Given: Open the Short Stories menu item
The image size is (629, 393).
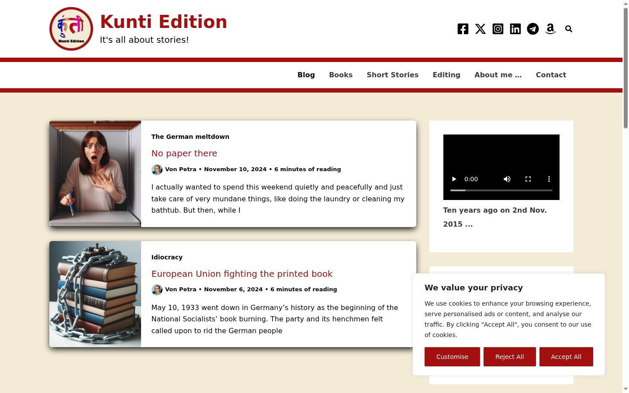Looking at the screenshot, I should [x=393, y=75].
